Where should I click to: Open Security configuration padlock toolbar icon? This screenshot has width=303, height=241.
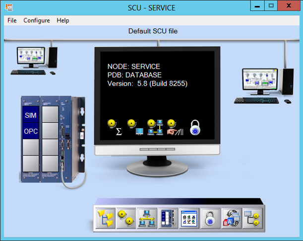pos(210,218)
